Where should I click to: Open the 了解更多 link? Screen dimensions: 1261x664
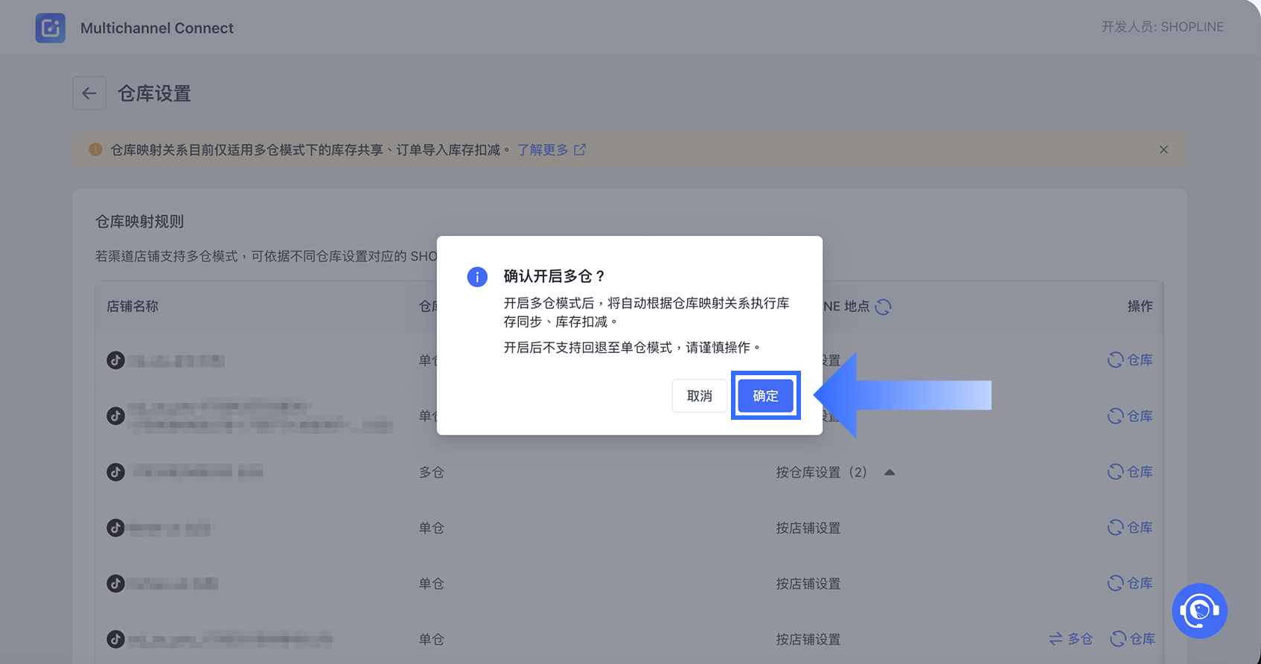coord(551,150)
